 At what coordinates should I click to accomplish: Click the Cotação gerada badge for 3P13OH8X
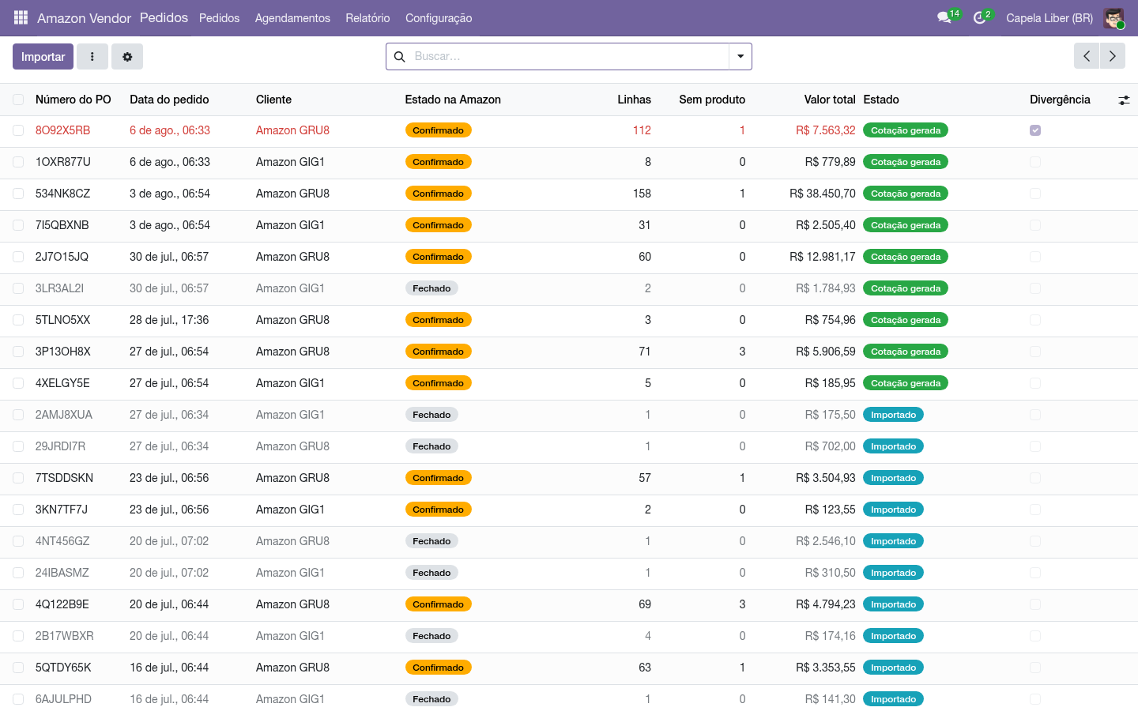(906, 352)
